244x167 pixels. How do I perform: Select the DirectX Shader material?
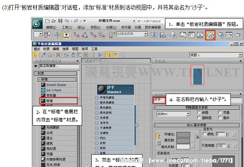pyautogui.click(x=59, y=85)
